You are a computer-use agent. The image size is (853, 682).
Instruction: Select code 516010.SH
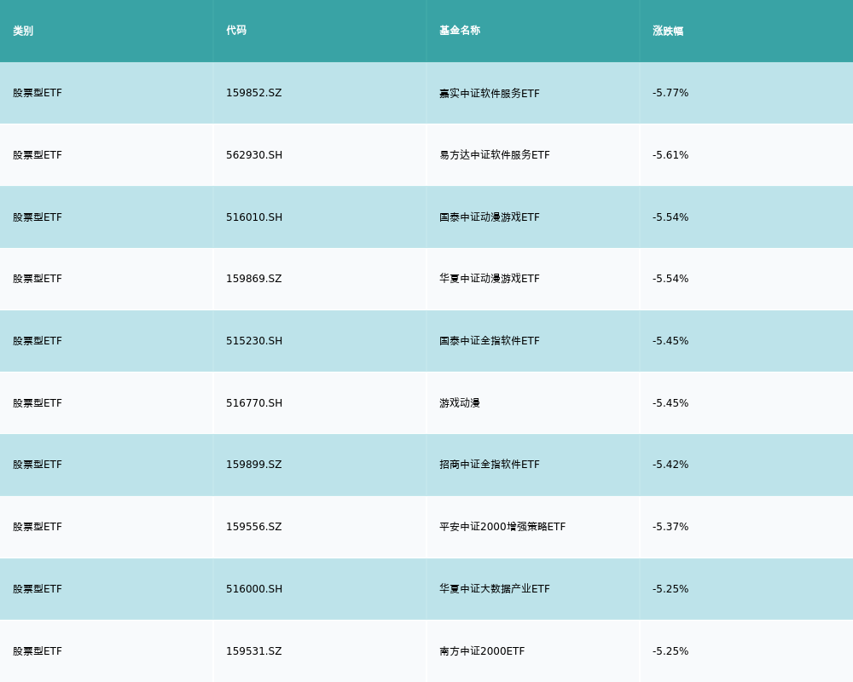coord(254,217)
